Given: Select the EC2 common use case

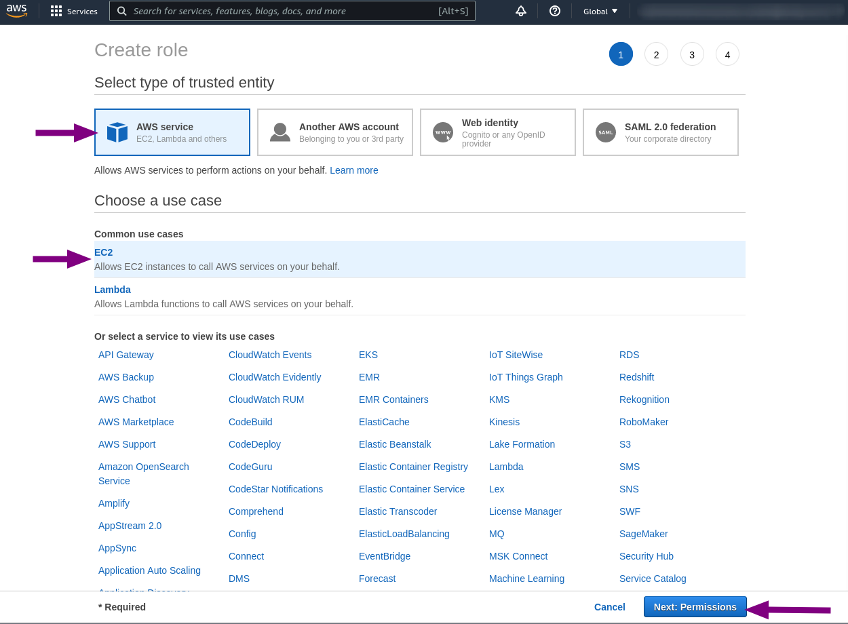Looking at the screenshot, I should (x=103, y=252).
